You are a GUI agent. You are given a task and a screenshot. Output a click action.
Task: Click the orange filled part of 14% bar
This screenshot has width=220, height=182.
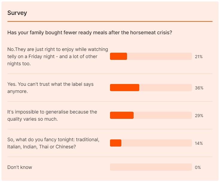(x=116, y=143)
